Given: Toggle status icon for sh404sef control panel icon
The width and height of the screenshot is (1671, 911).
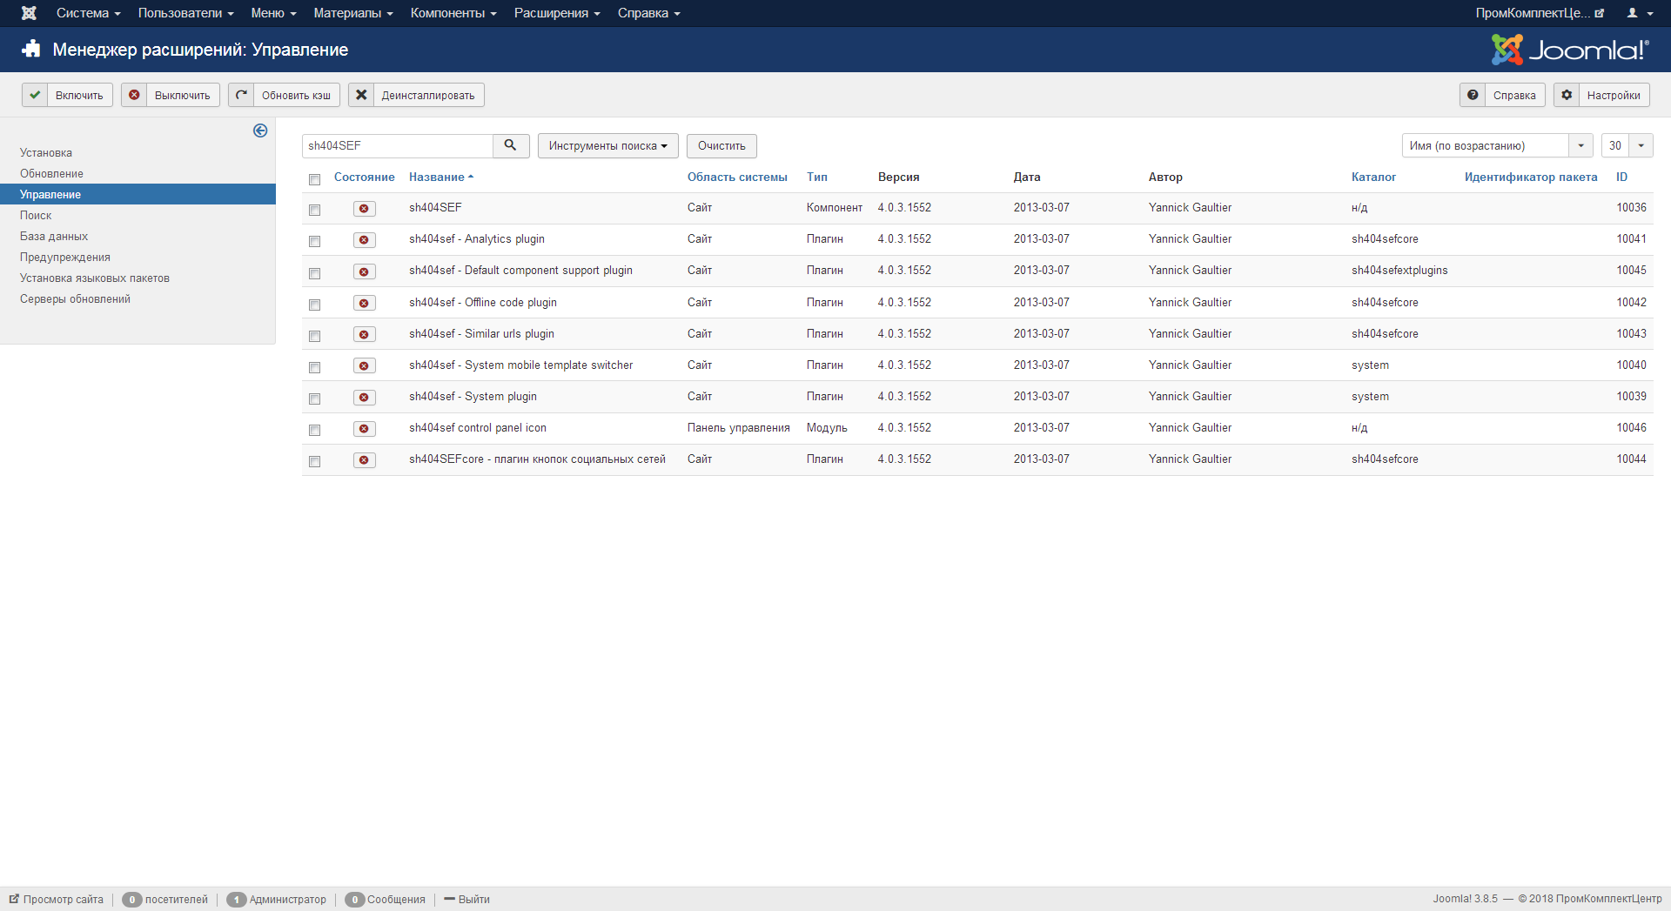Looking at the screenshot, I should tap(364, 428).
